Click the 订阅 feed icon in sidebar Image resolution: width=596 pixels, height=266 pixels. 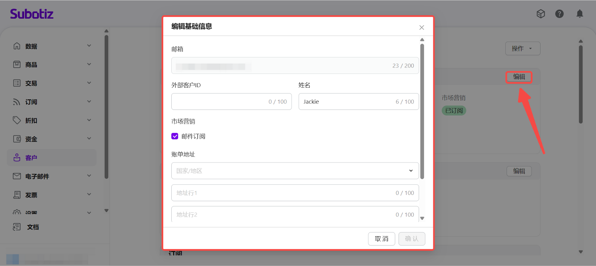[17, 102]
